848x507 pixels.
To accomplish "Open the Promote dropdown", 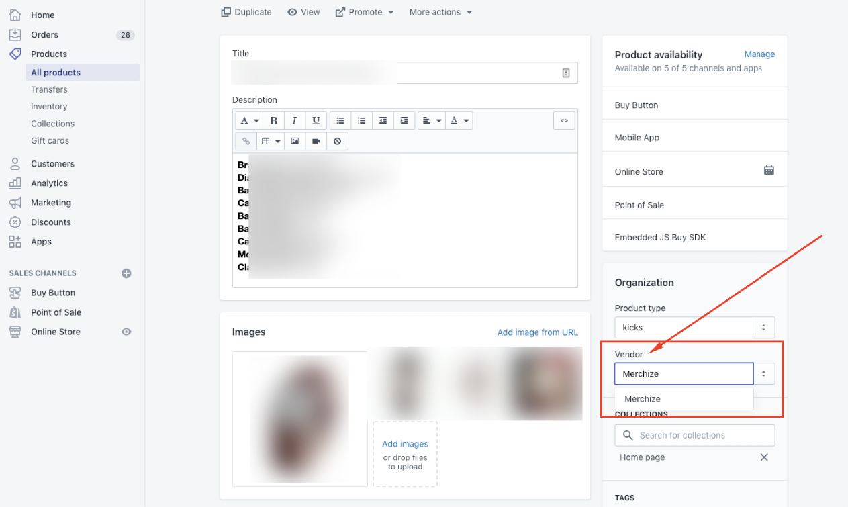I will coord(365,12).
